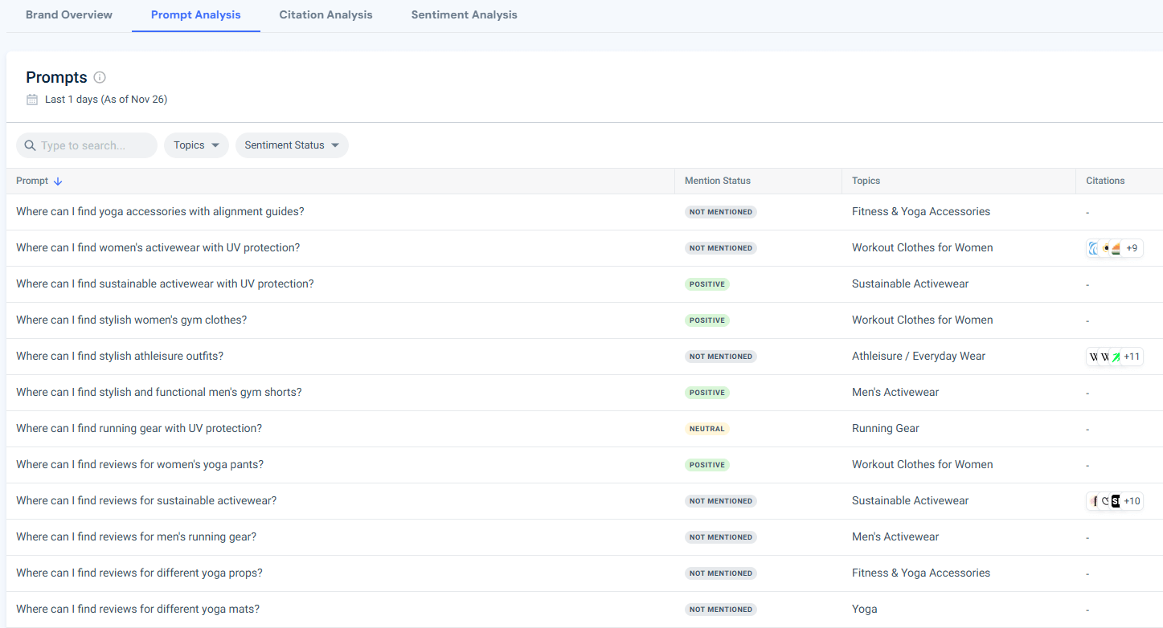This screenshot has width=1163, height=628.
Task: Open prompt about running gear with UV protection
Action: point(139,429)
